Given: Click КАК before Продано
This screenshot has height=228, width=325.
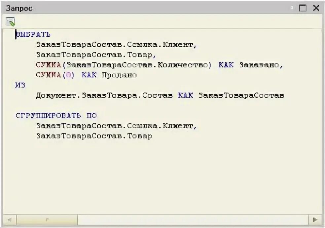Looking at the screenshot, I should click(x=89, y=75).
